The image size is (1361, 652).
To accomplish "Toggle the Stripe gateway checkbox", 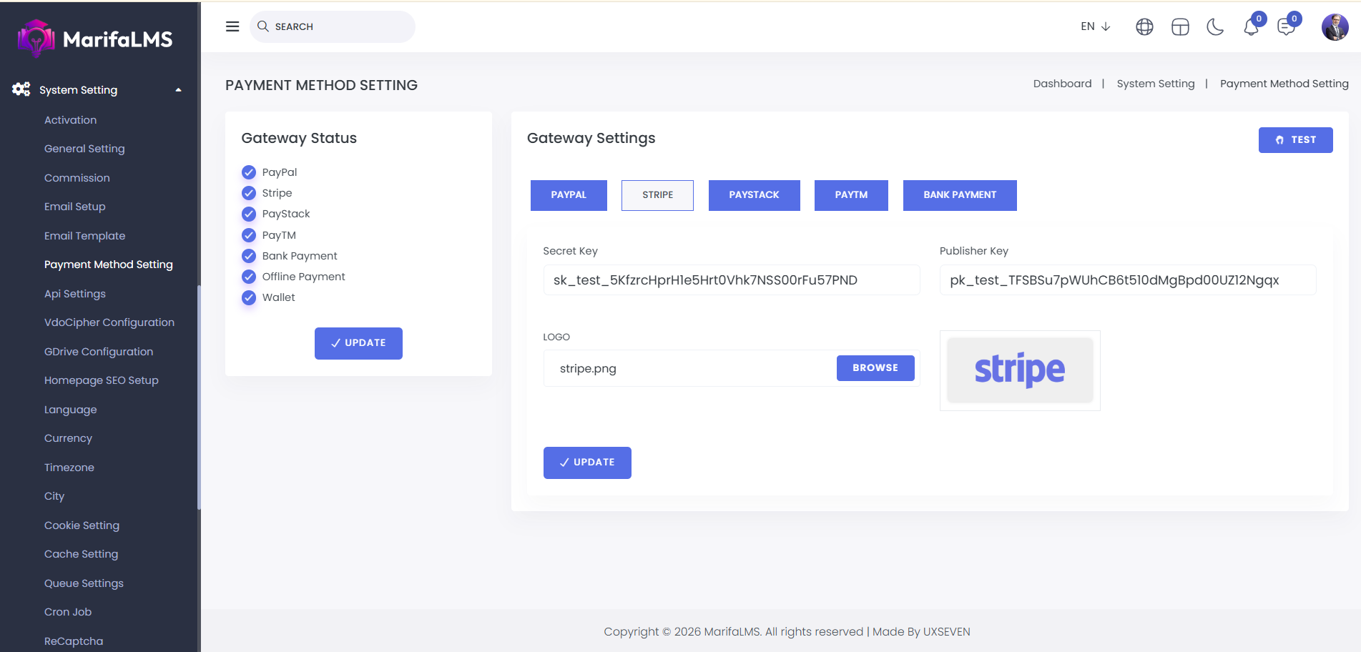I will (249, 193).
